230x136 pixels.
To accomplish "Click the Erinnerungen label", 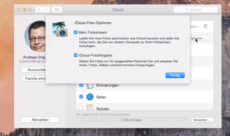I will pyautogui.click(x=108, y=85).
